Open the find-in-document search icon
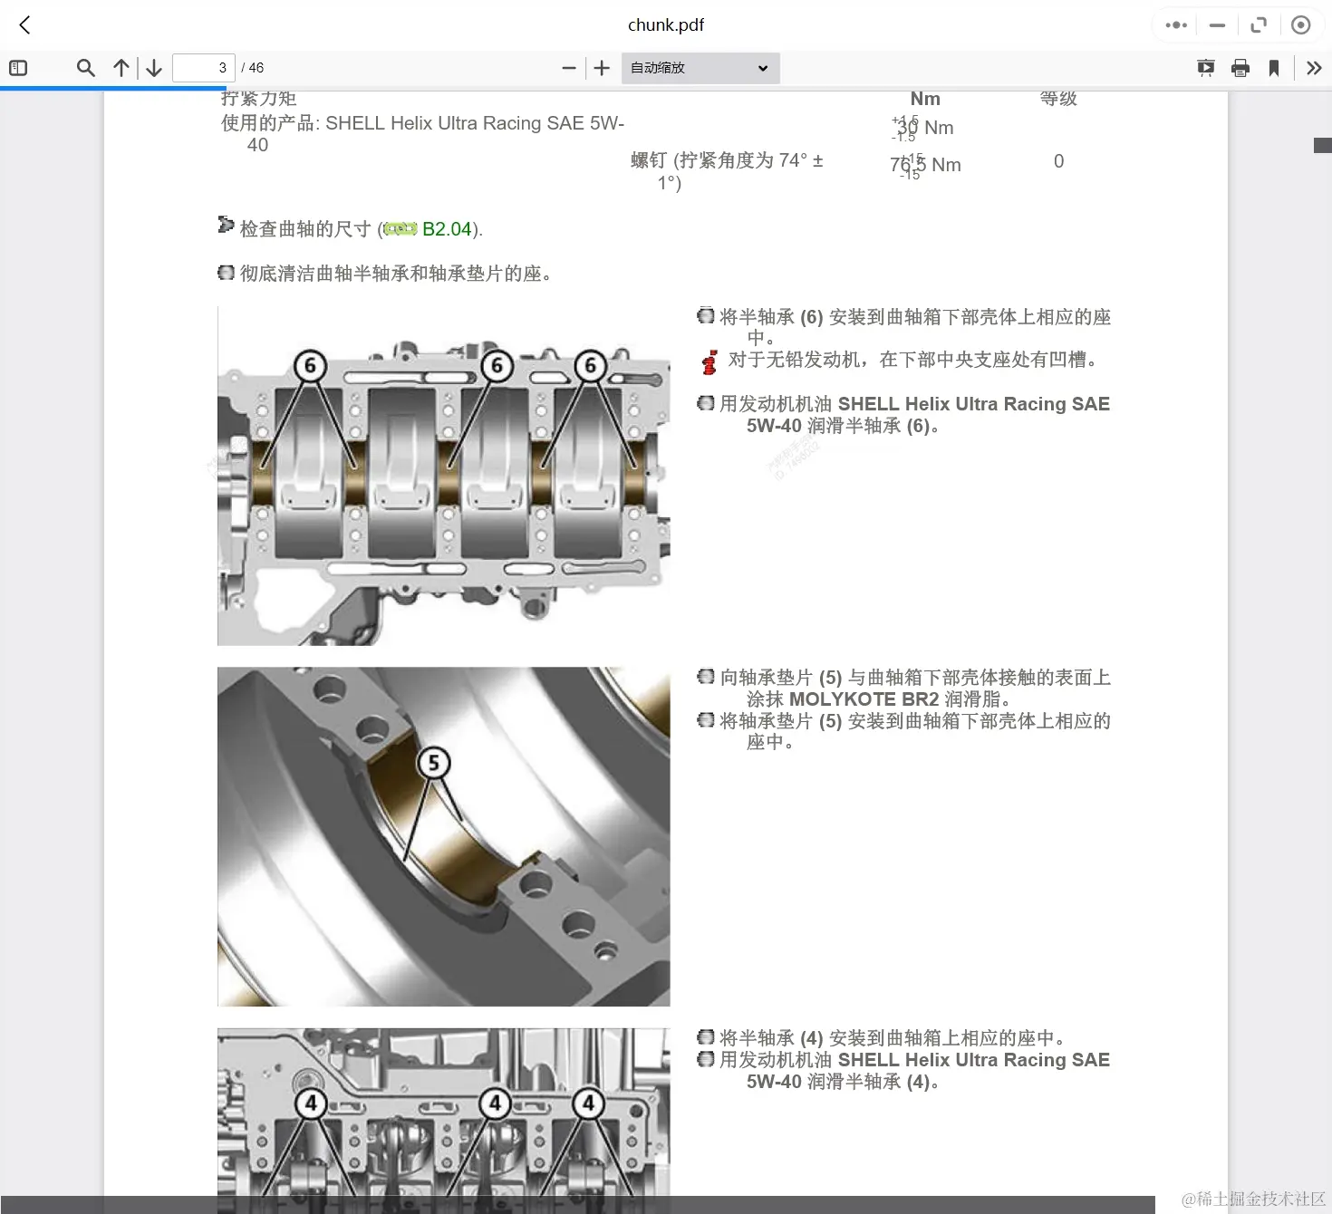Screen dimensions: 1332x1214 (85, 67)
